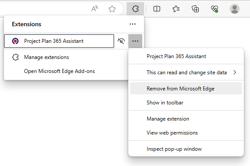250x166 pixels.
Task: Open Microsoft Edge Add-ons link
Action: point(59,71)
